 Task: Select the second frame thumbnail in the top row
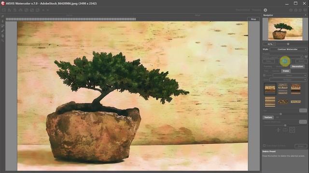coord(283,89)
